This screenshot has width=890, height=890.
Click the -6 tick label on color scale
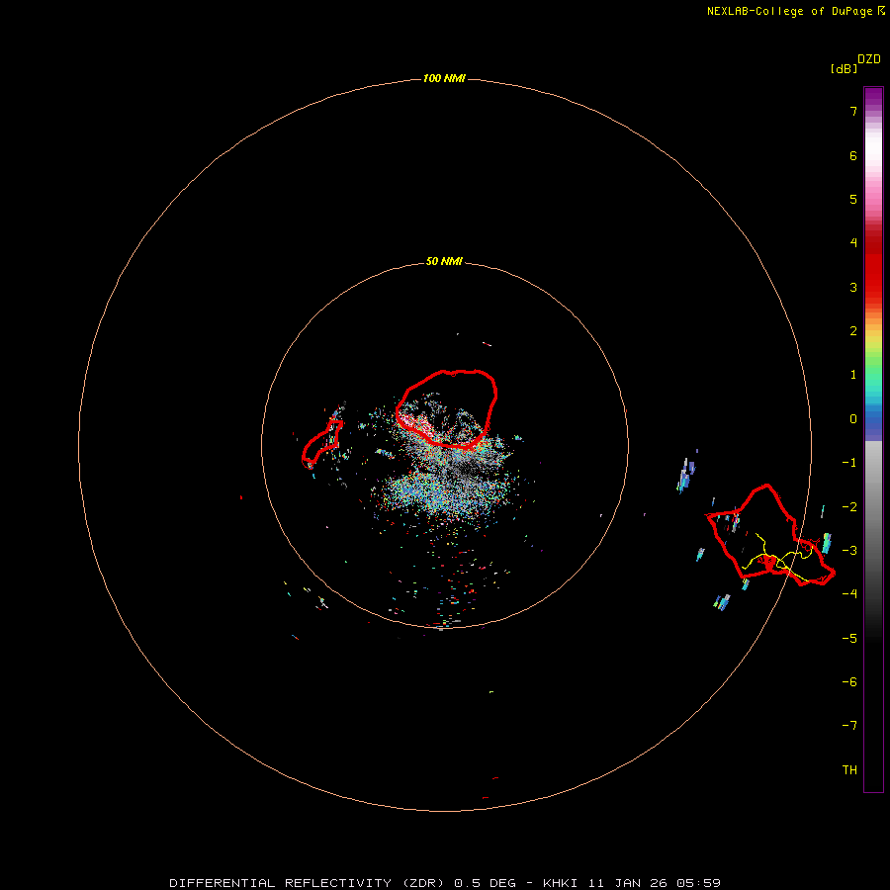(x=849, y=682)
